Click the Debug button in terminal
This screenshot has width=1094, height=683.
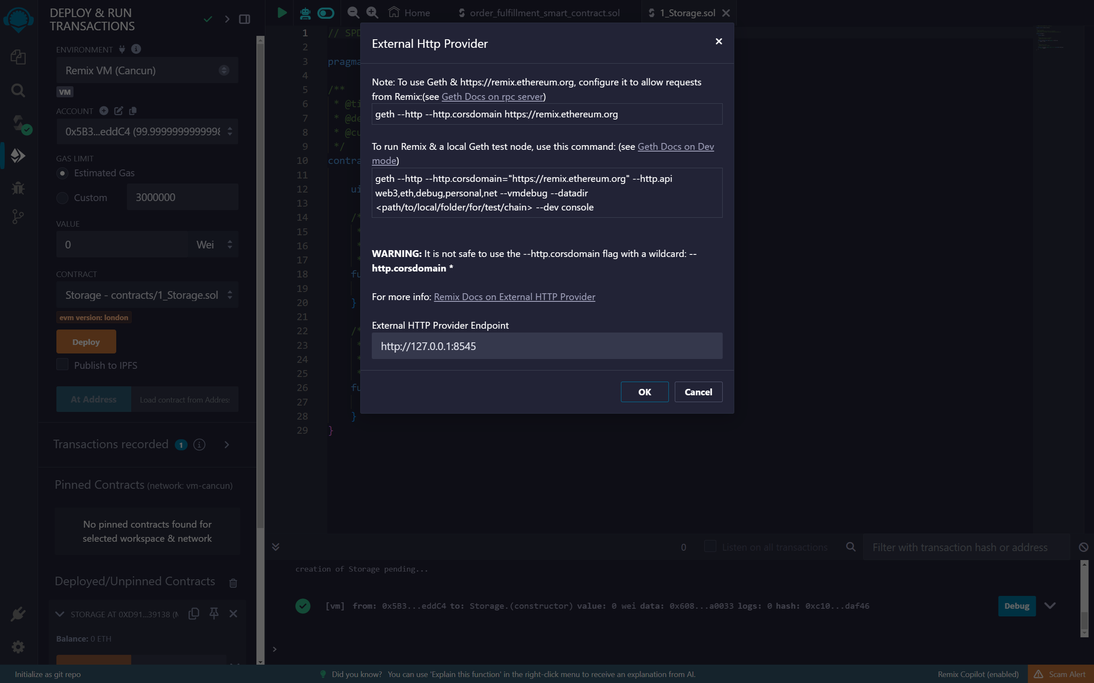1017,606
